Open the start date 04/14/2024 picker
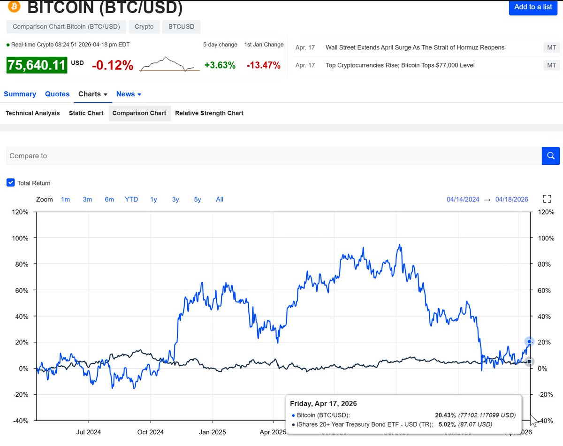 click(463, 200)
